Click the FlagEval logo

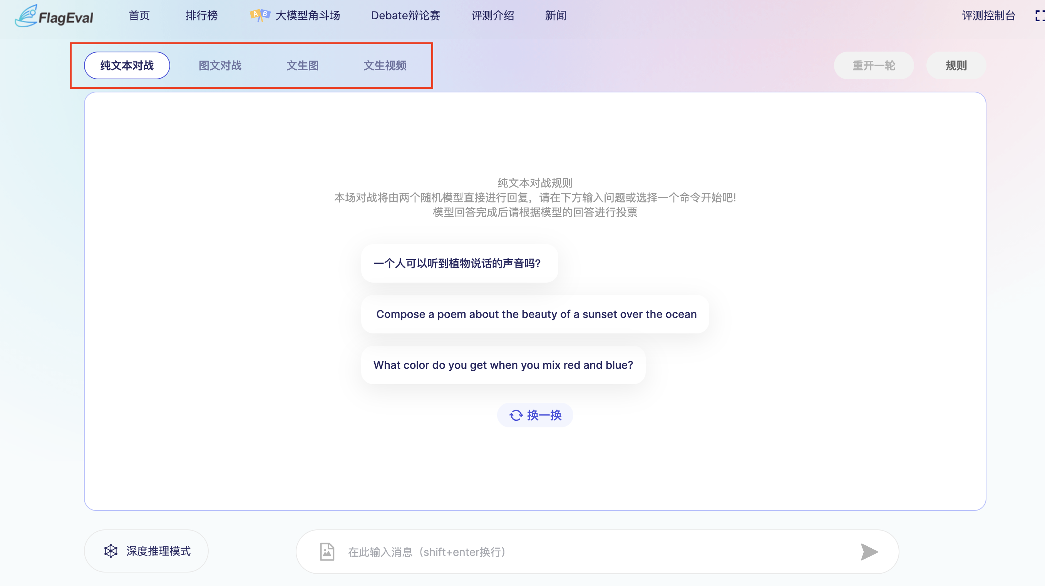click(x=54, y=16)
